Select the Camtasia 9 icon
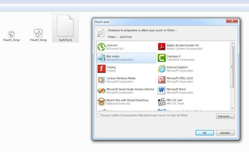The height and width of the screenshot is (152, 249). click(161, 58)
